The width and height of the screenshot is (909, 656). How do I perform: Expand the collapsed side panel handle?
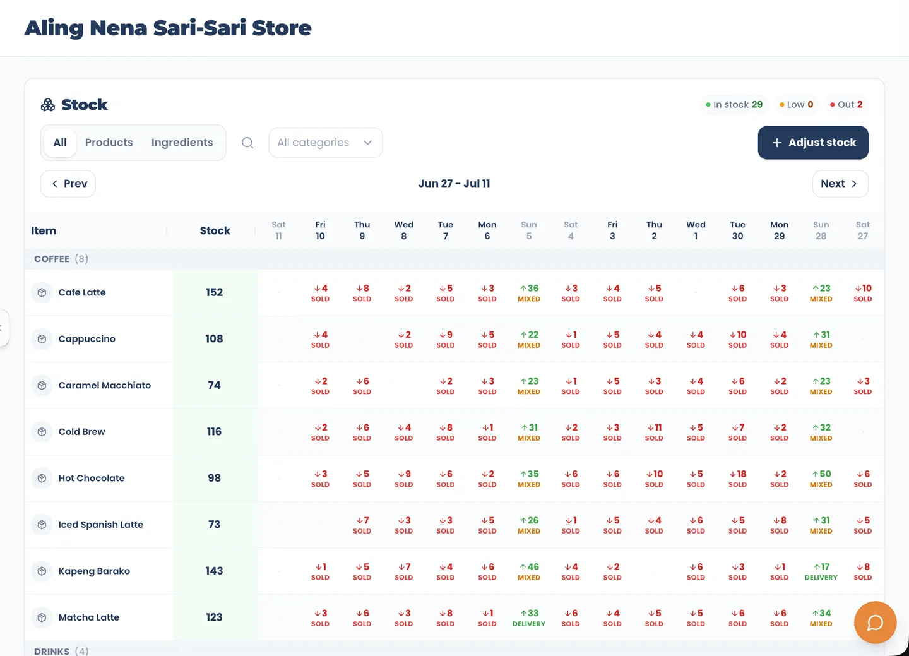pos(3,328)
